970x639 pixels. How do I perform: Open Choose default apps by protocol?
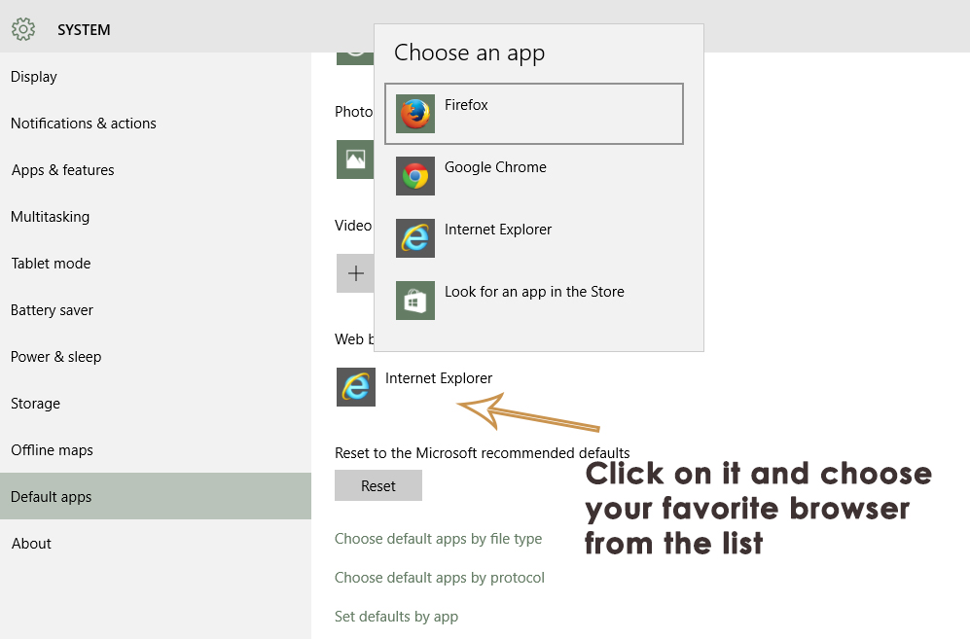tap(439, 577)
